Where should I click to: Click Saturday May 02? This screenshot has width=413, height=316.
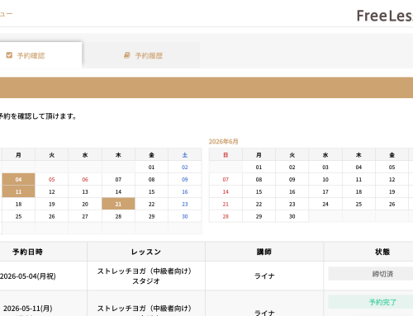(185, 167)
